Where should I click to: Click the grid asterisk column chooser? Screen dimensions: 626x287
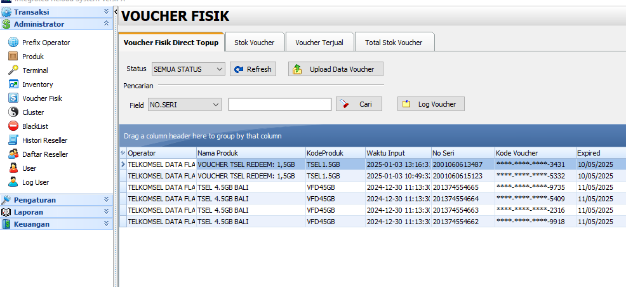[x=123, y=153]
